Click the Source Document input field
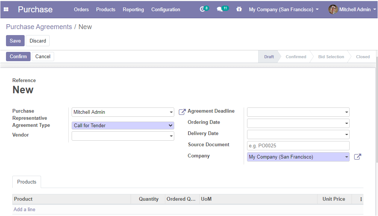The height and width of the screenshot is (216, 378). (298, 145)
